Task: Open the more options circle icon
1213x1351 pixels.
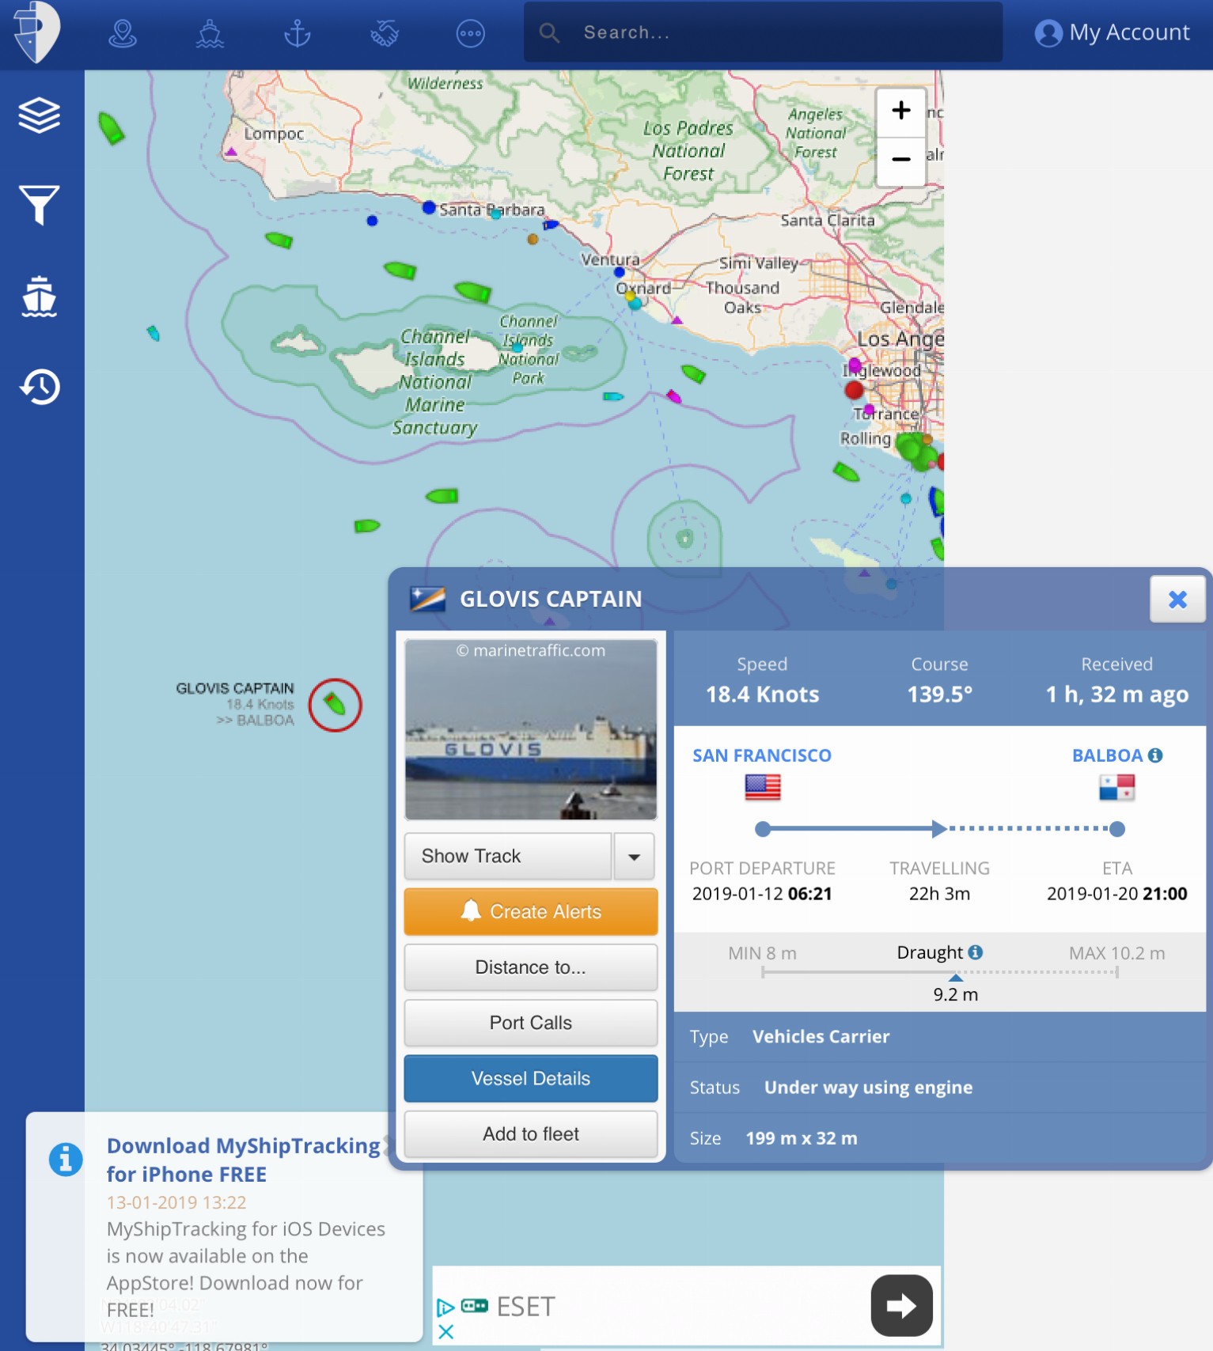Action: click(x=471, y=34)
